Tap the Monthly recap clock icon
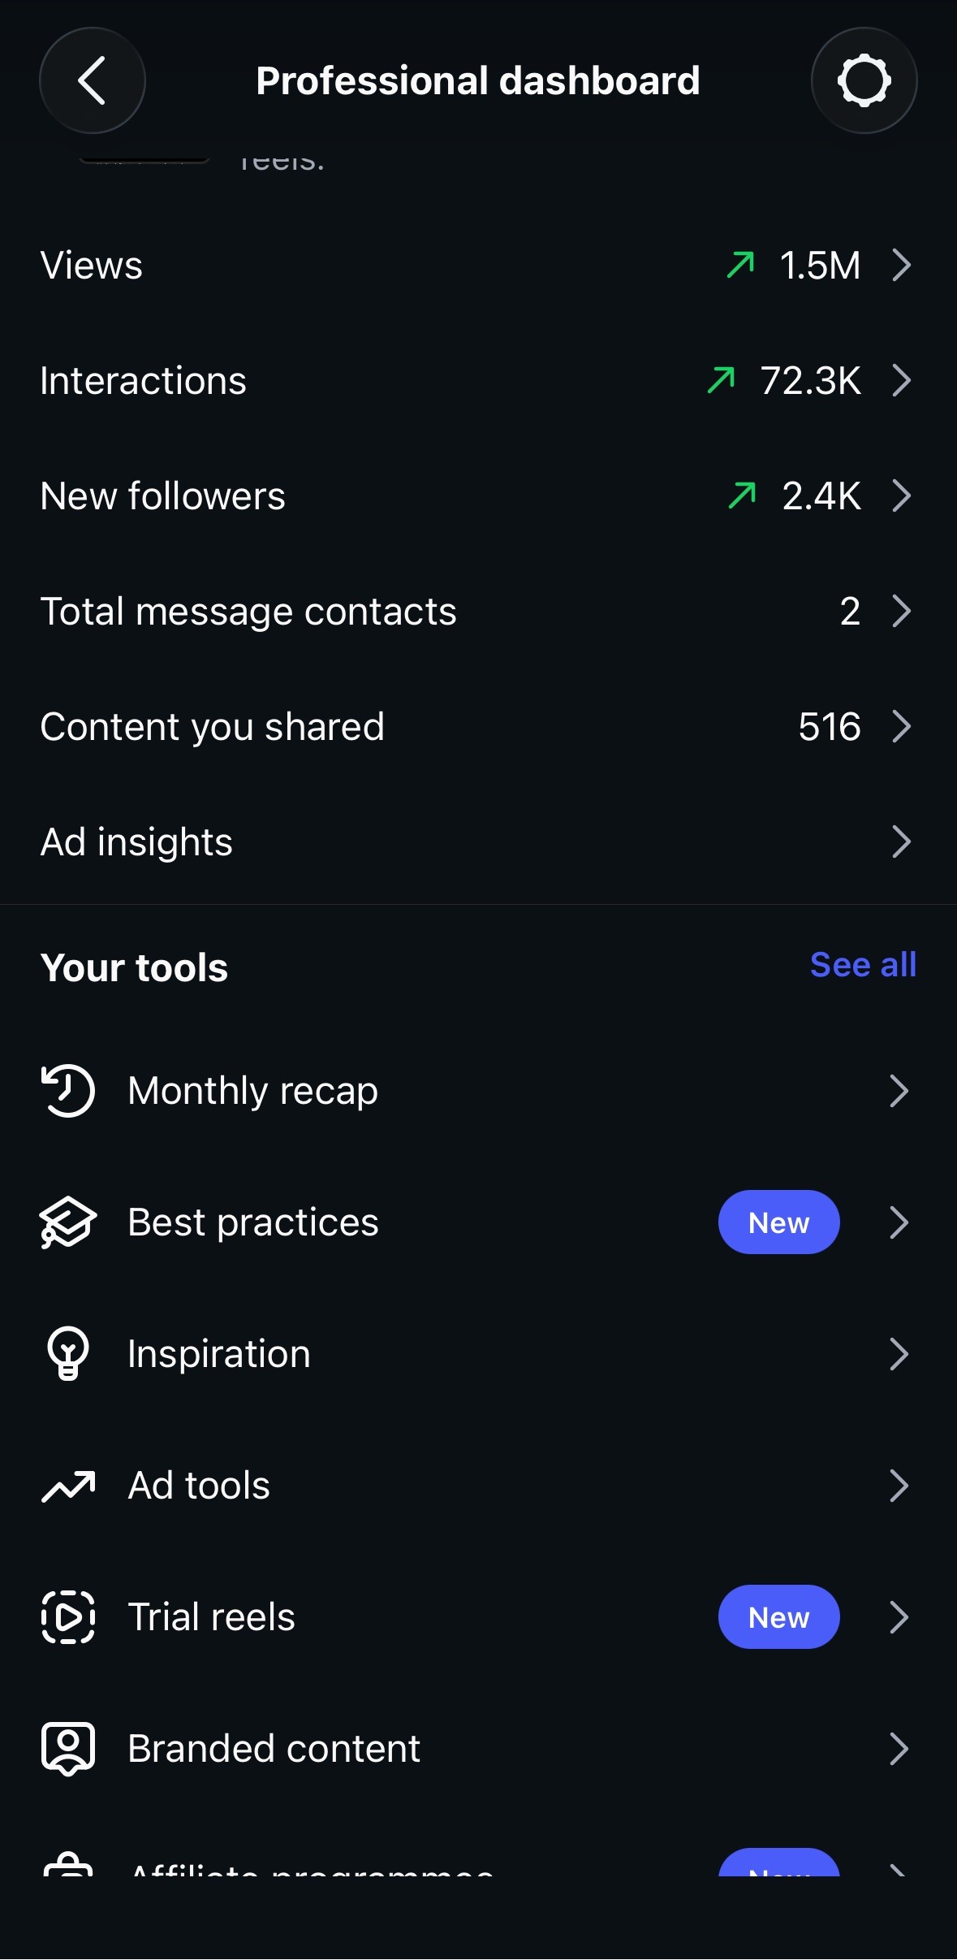957x1960 pixels. 68,1091
